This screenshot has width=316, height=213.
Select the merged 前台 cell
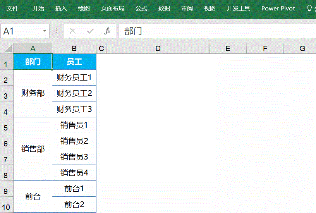[33, 196]
